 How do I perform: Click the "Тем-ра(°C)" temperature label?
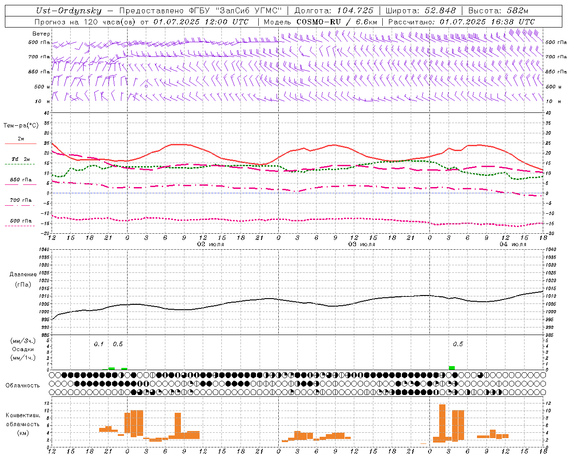(21, 126)
